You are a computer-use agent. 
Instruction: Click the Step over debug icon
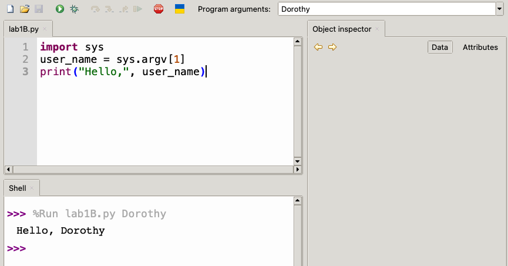[x=95, y=9]
